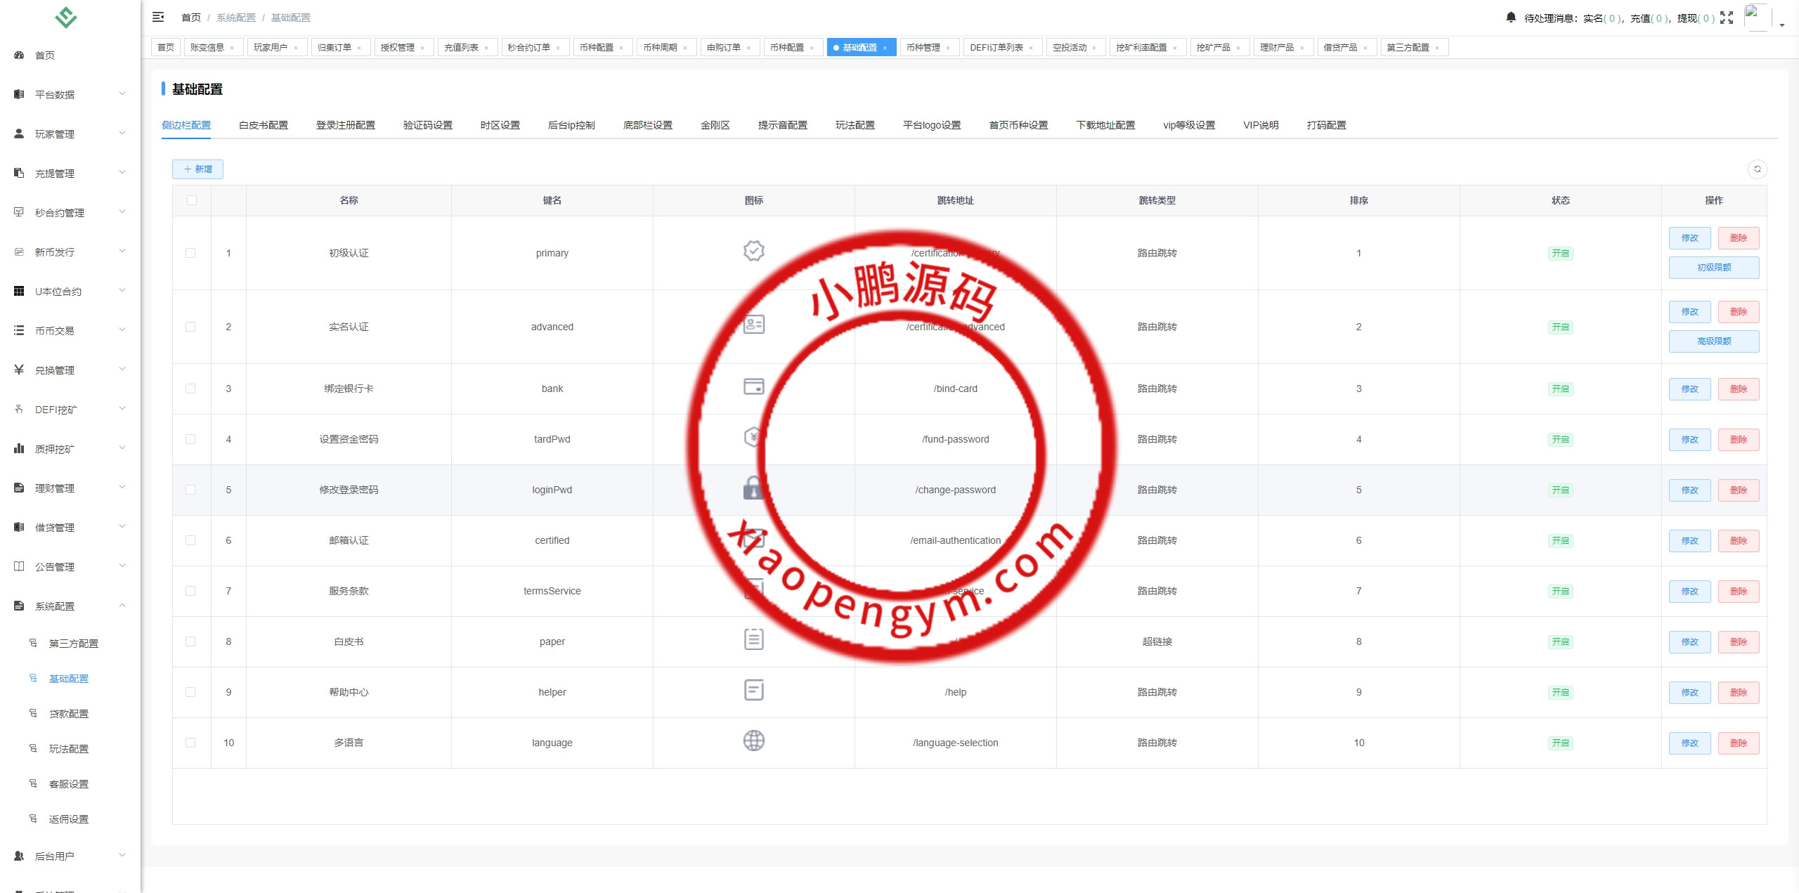The image size is (1799, 893).
Task: Click the fullscreen expand icon
Action: [1727, 18]
